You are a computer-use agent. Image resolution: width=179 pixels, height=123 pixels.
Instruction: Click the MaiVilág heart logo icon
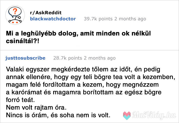127,116
